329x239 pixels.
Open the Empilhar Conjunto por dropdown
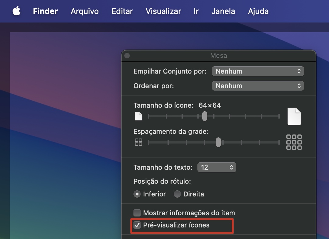(x=258, y=71)
